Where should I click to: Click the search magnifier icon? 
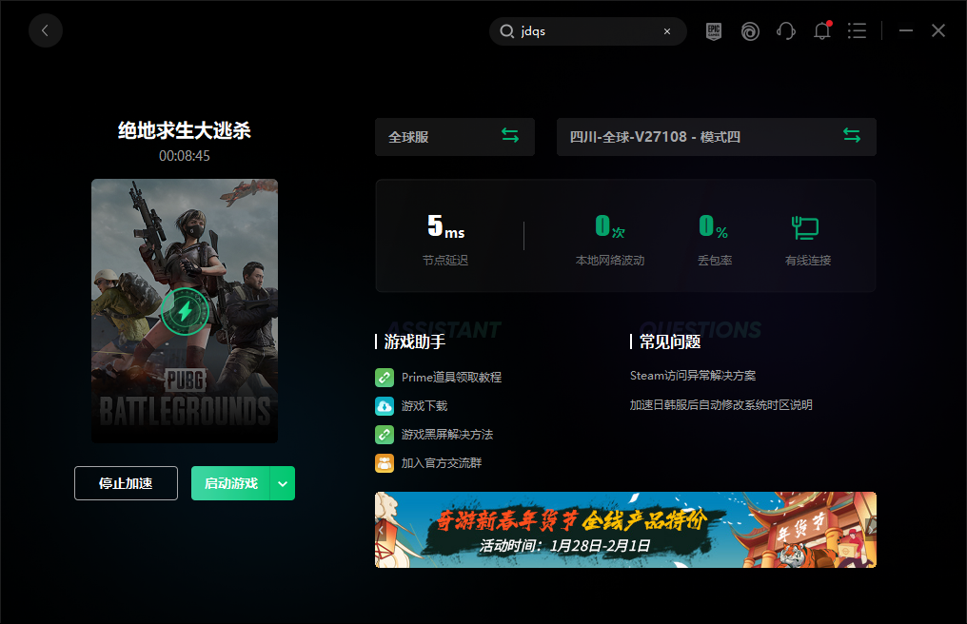507,31
